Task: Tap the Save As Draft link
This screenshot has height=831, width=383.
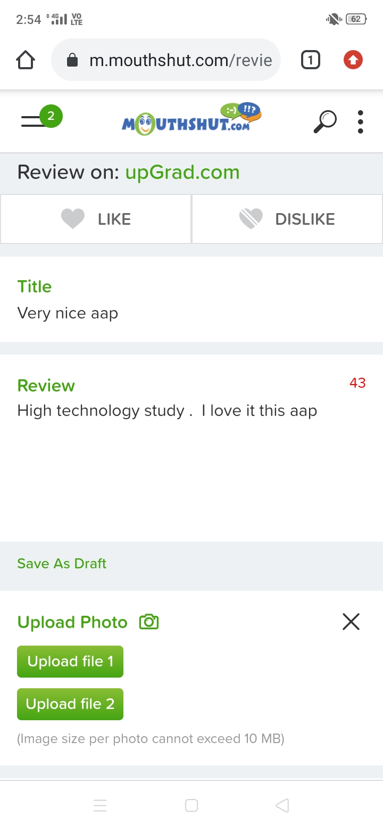Action: [x=62, y=564]
